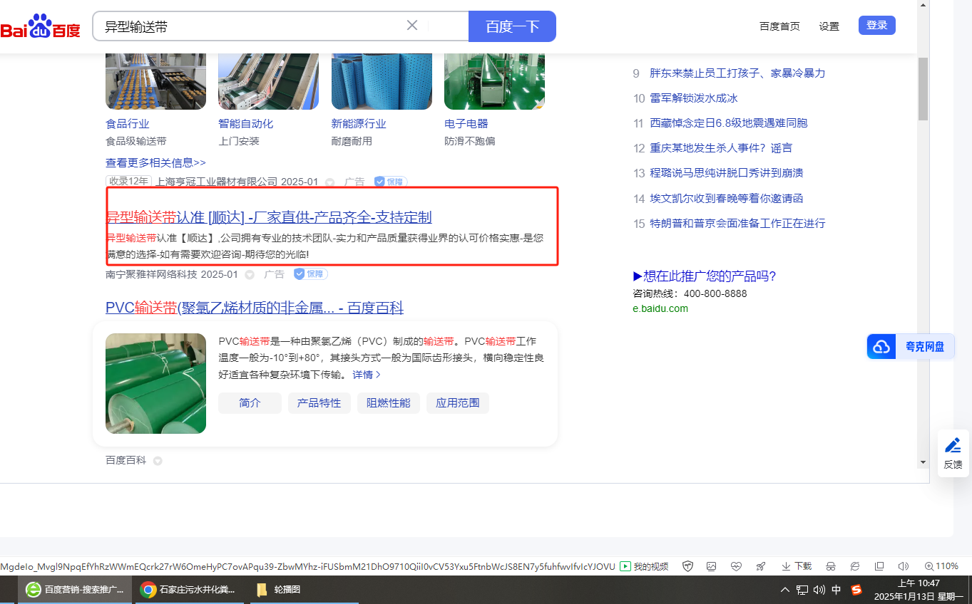Open the 智能自动化 thumbnail image
Viewport: 972px width, 604px height.
pos(269,81)
